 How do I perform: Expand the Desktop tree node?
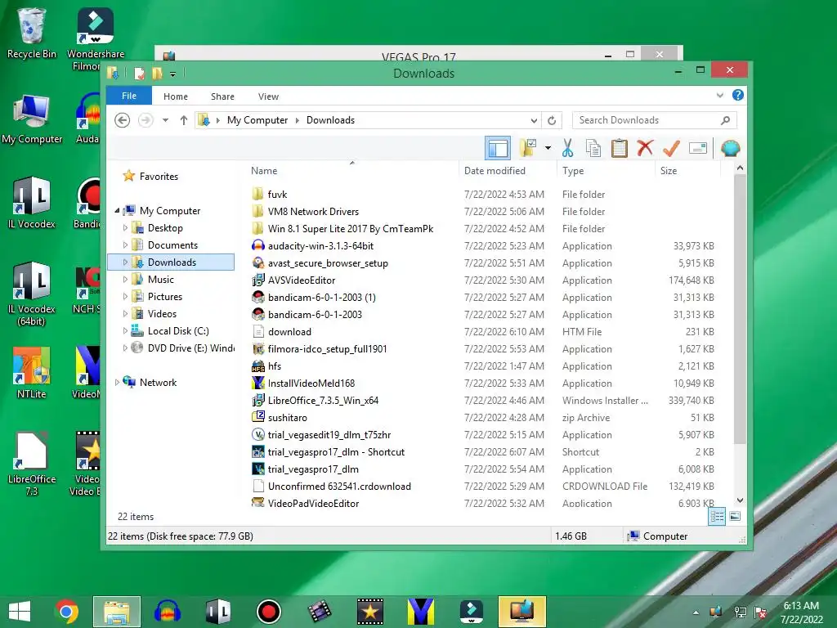pos(125,228)
